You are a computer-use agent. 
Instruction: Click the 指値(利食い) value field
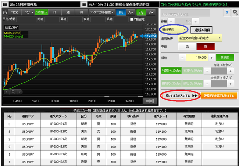tap(219, 71)
